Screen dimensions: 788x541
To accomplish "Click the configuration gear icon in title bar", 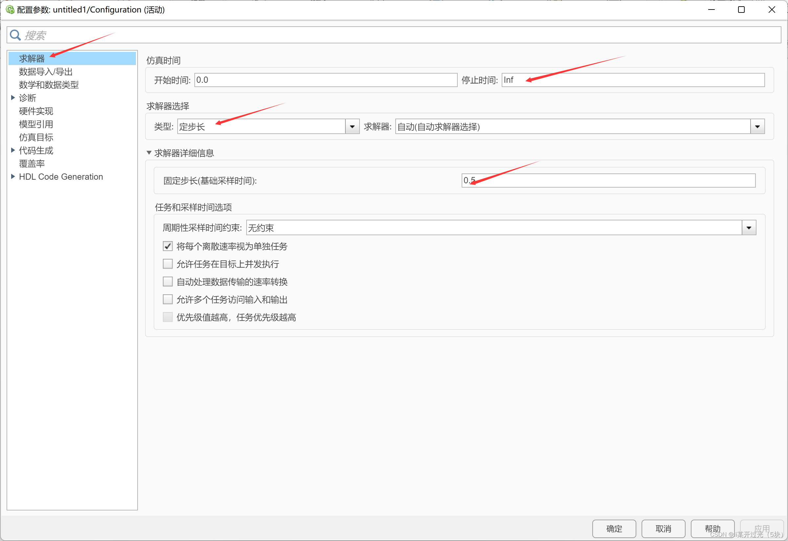I will (x=10, y=10).
